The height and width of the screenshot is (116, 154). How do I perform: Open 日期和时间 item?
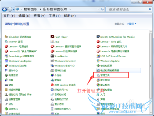click(58, 95)
